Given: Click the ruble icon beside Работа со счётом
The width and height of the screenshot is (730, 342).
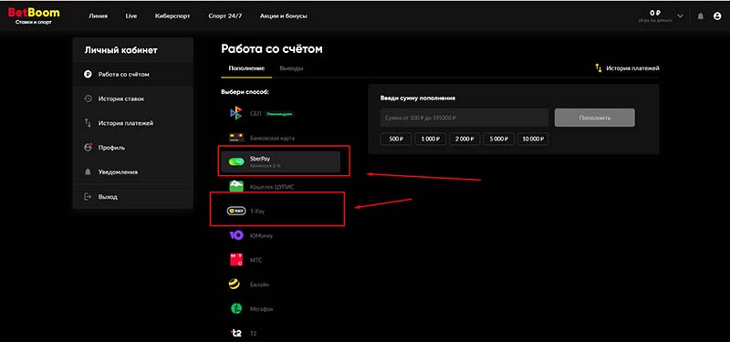Looking at the screenshot, I should (x=88, y=74).
